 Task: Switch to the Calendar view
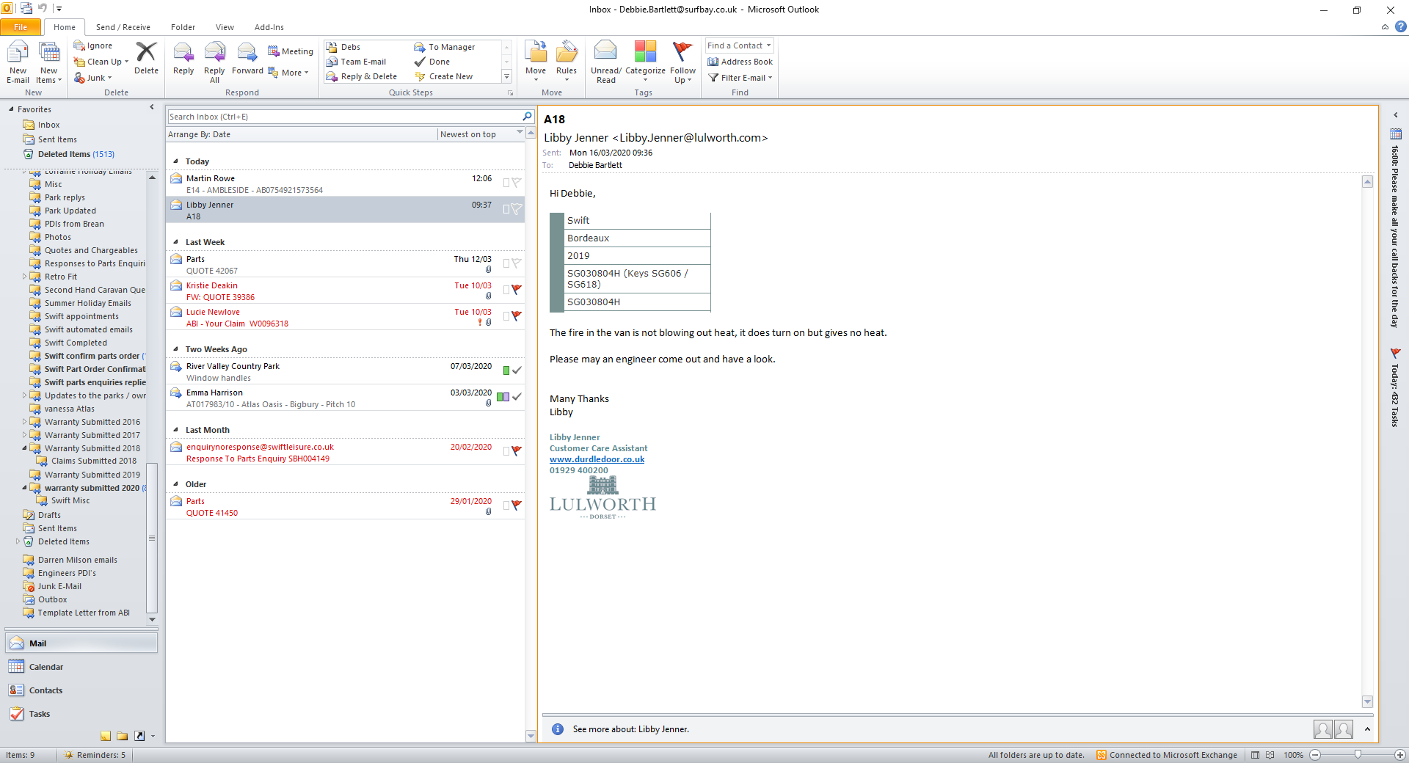coord(45,667)
